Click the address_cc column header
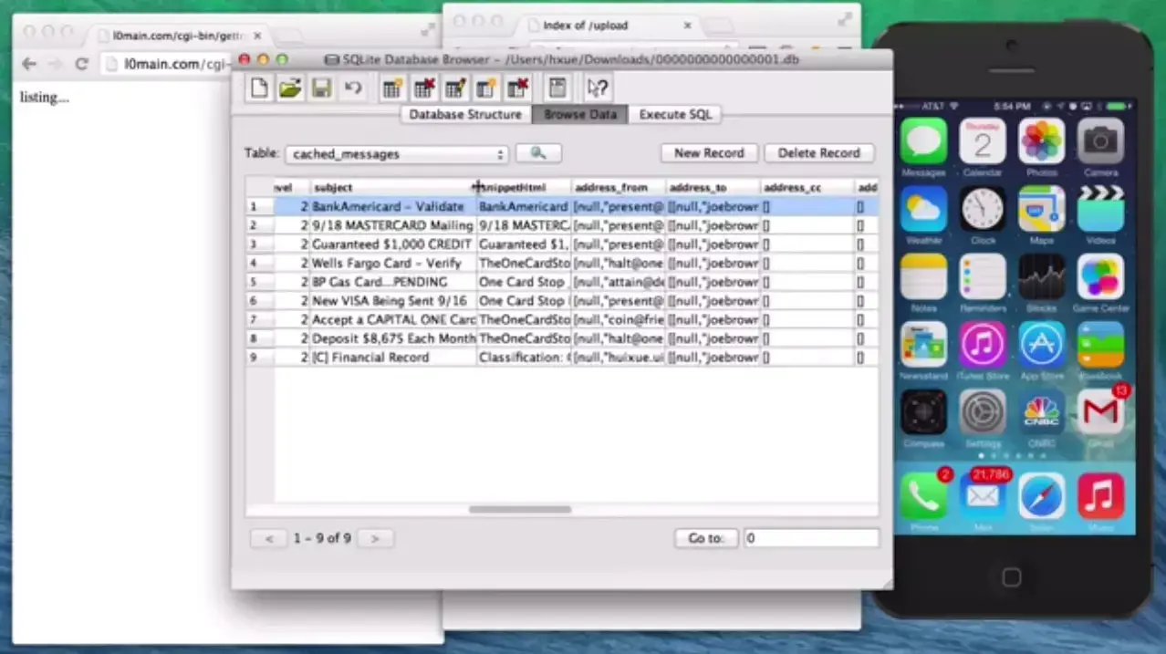This screenshot has width=1166, height=654. (807, 187)
